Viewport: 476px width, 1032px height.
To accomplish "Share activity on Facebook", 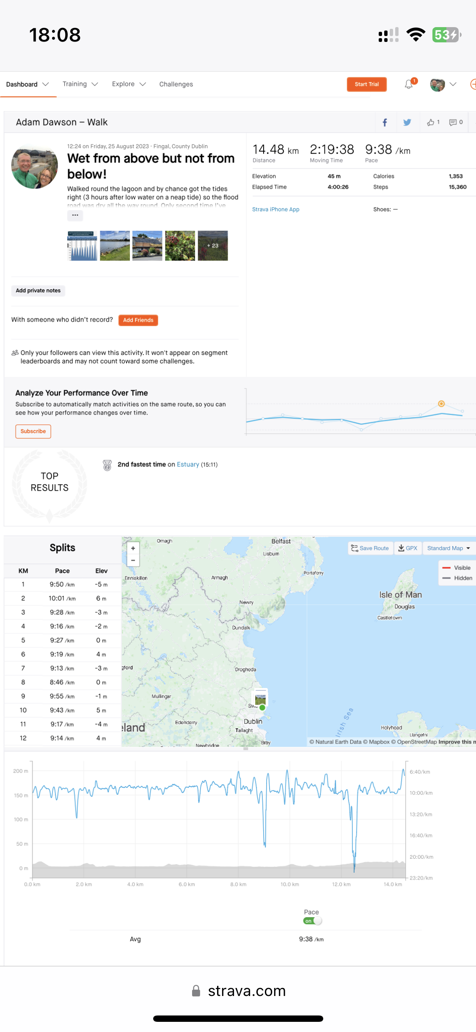I will click(x=385, y=122).
